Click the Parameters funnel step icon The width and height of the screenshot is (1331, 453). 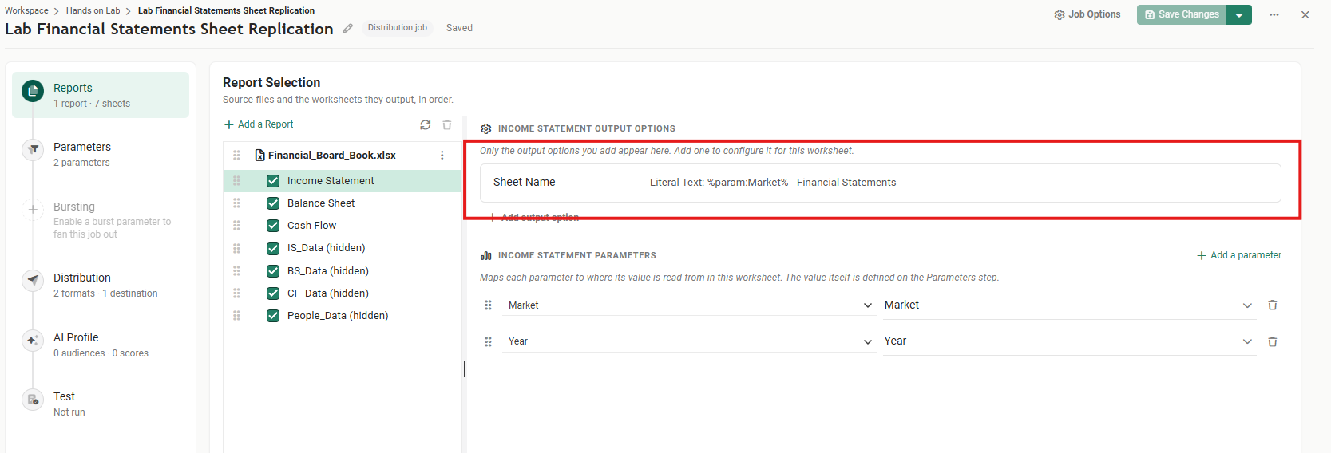33,149
